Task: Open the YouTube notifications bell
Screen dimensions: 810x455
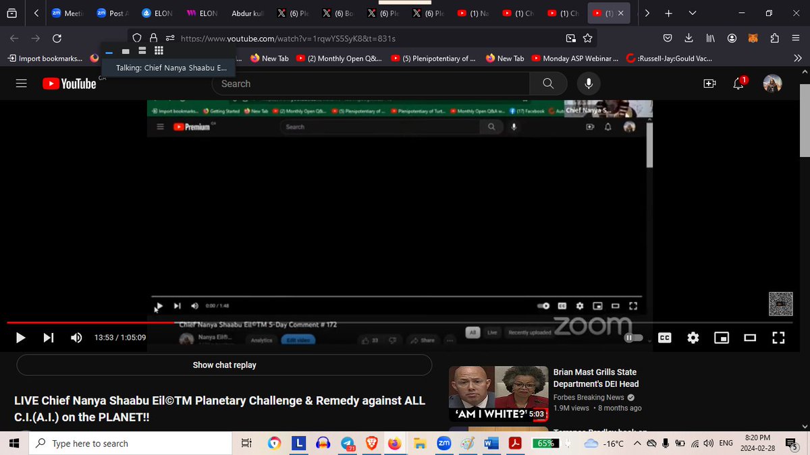Action: click(x=740, y=84)
